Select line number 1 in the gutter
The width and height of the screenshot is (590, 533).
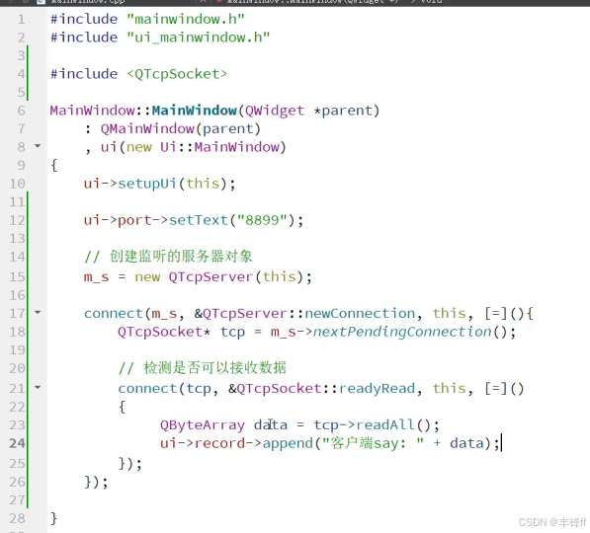tap(21, 19)
